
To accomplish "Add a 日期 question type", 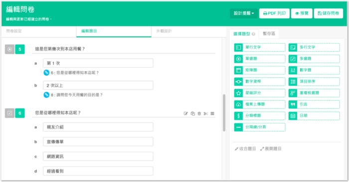I will click(314, 116).
